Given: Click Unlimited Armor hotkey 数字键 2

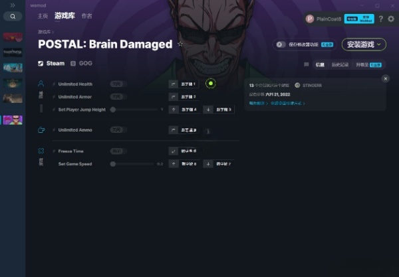Looking at the screenshot, I should 188,97.
